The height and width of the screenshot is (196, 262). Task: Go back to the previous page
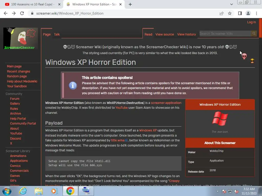pyautogui.click(x=6, y=13)
